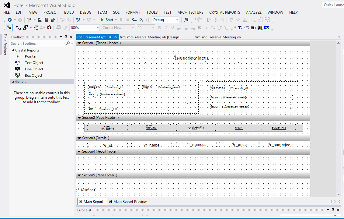The height and width of the screenshot is (219, 344).
Task: Collapse the General toolbox group
Action: tap(13, 82)
